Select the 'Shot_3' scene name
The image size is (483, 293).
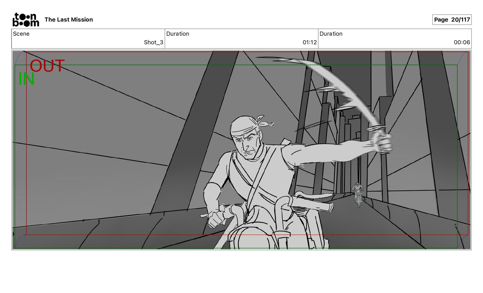click(x=153, y=42)
